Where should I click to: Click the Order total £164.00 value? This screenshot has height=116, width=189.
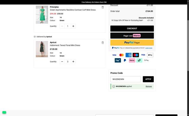click(149, 11)
